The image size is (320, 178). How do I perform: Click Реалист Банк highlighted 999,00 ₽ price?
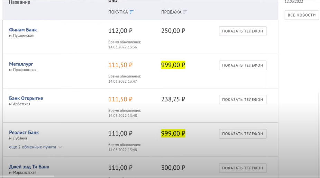pos(173,133)
